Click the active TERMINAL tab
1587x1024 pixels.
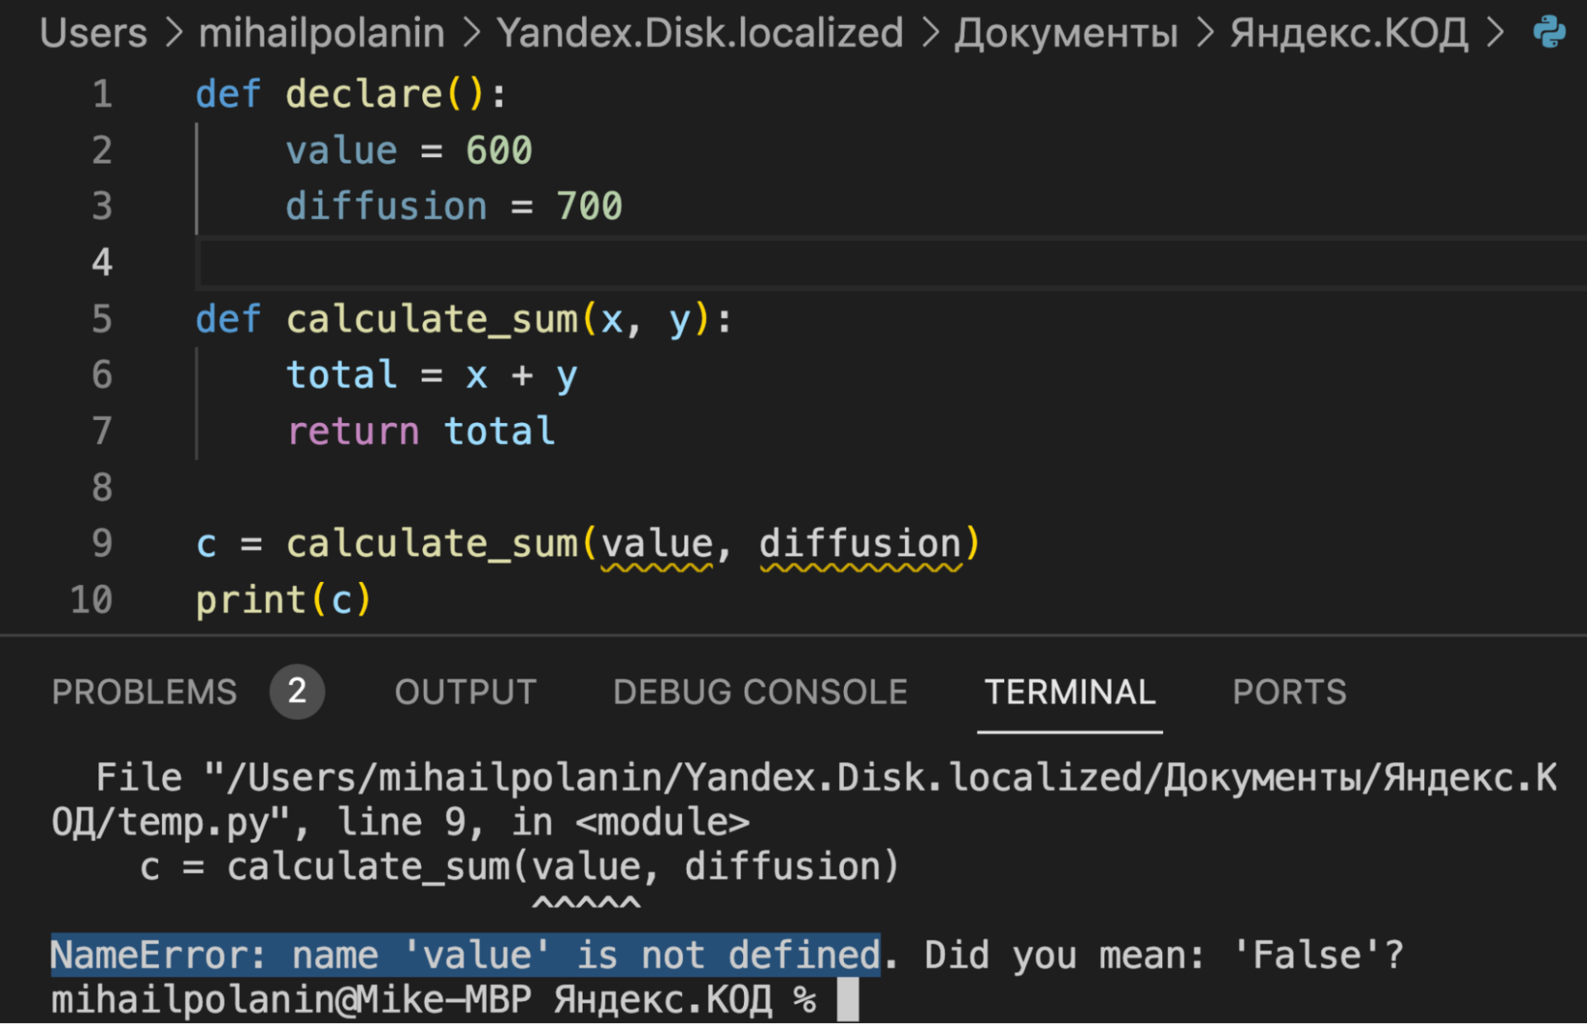click(1070, 693)
